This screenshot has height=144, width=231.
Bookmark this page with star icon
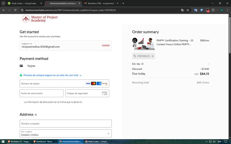188,10
